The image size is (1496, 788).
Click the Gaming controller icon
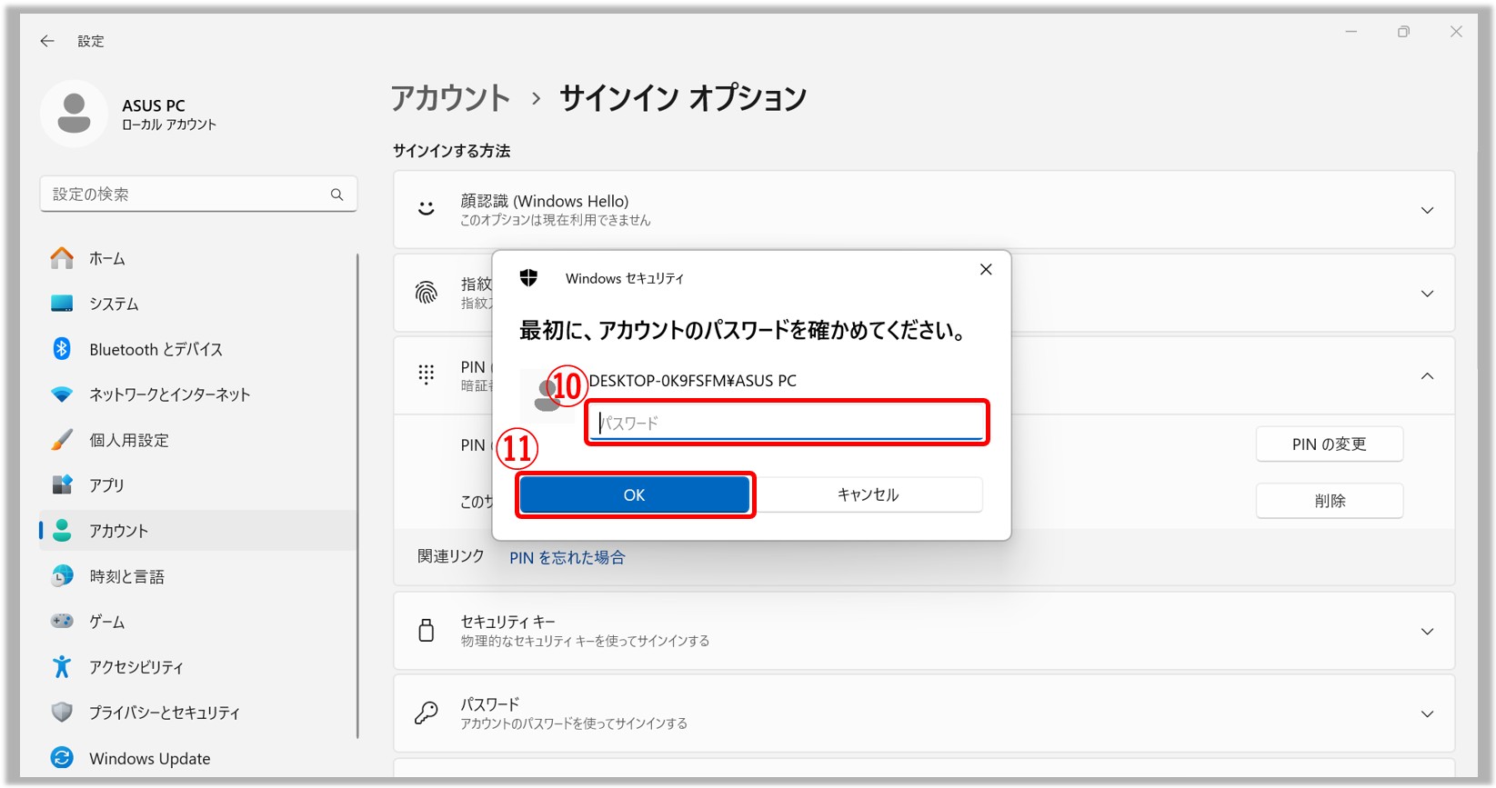[62, 622]
